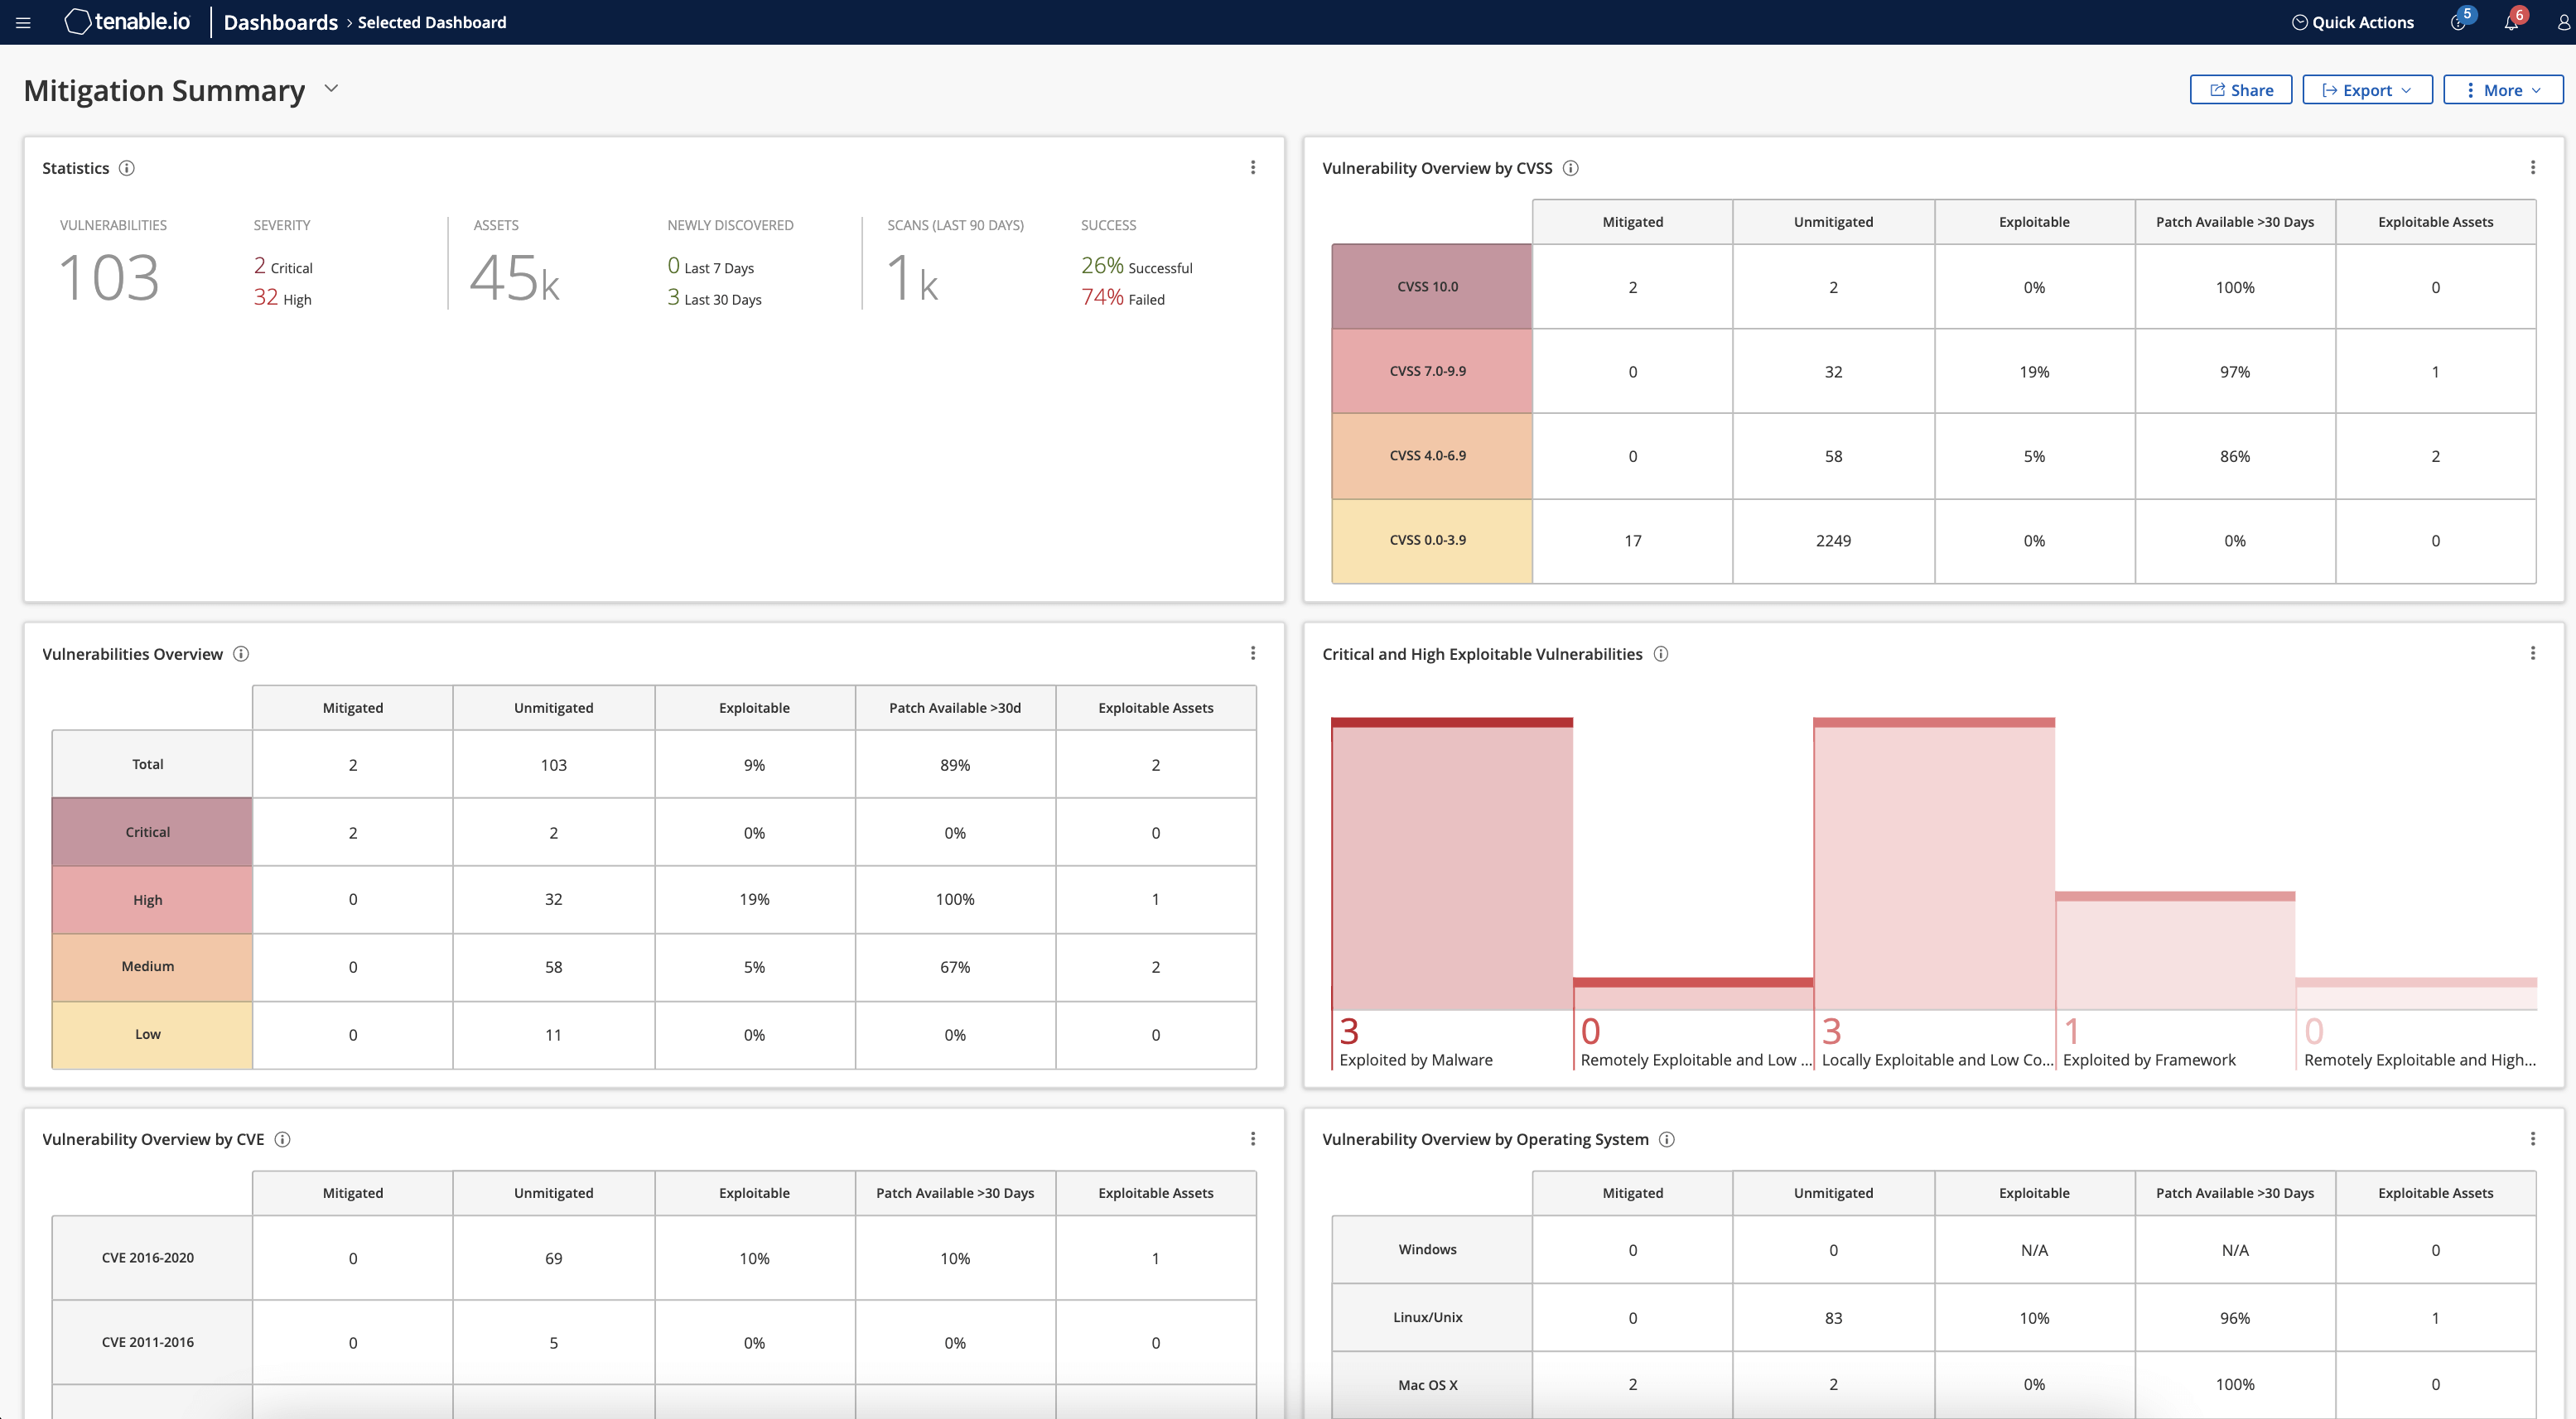Open options menu for Vulnerability Overview by CVE
The width and height of the screenshot is (2576, 1419).
pos(1252,1138)
